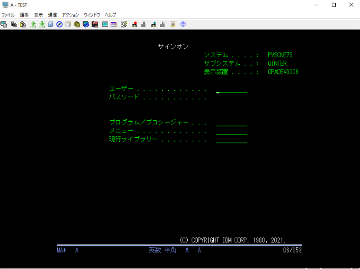The height and width of the screenshot is (269, 360).
Task: Click the Paste clipboard toolbar icon
Action: click(x=23, y=24)
